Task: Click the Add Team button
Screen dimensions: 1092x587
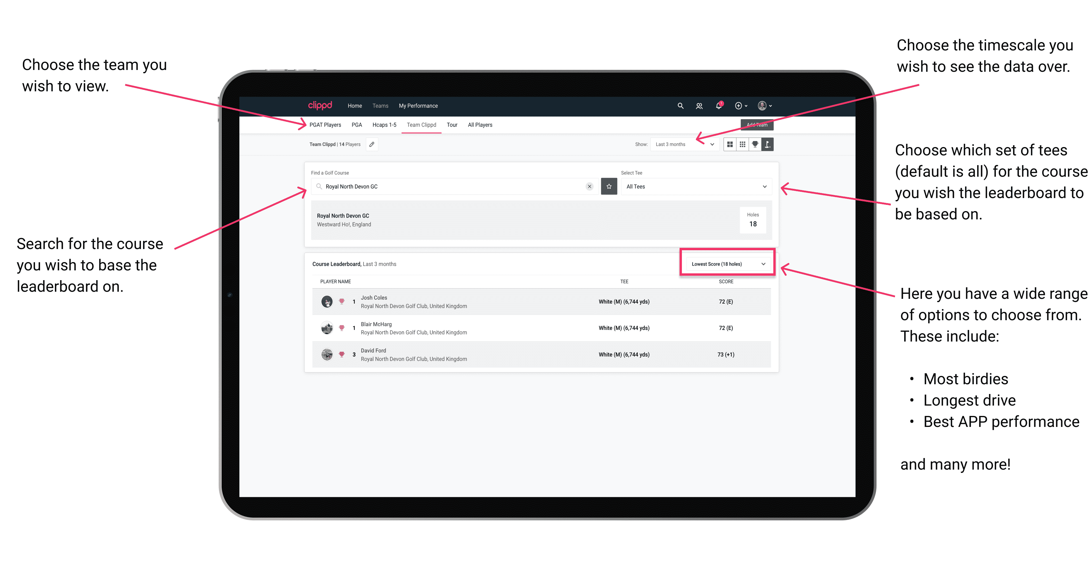Action: [x=755, y=124]
